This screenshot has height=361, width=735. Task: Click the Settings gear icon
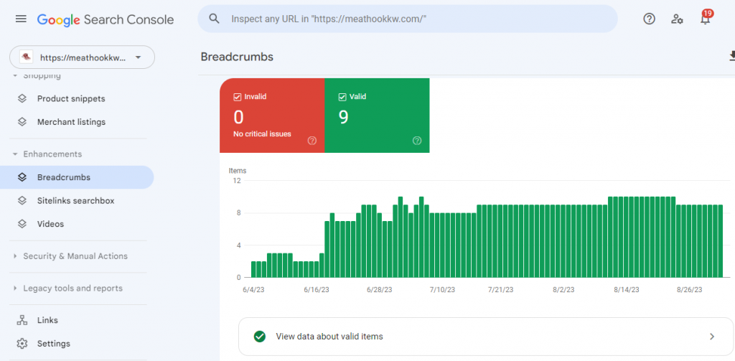point(22,344)
